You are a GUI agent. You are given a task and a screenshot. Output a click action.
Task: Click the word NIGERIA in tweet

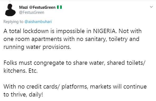tap(105, 31)
